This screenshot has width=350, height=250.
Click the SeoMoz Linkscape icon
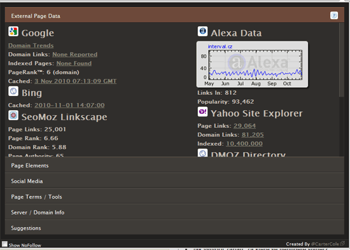click(x=13, y=115)
